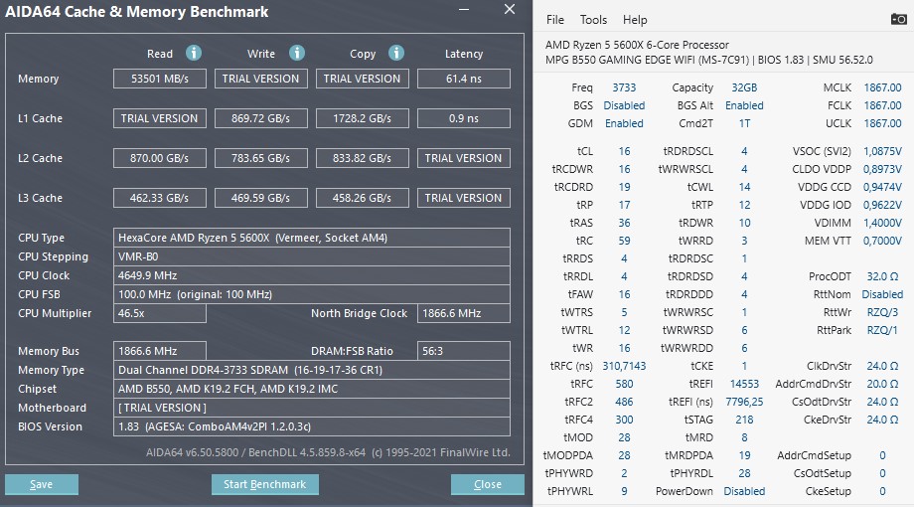Click the VSOC (SVI2) value 1,0875V

pyautogui.click(x=882, y=151)
